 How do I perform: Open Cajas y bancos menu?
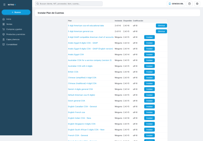coord(16,39)
